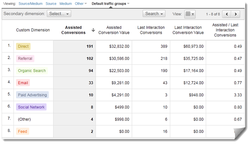Open Default traffic groups menu
The height and width of the screenshot is (144, 250).
[110, 3]
